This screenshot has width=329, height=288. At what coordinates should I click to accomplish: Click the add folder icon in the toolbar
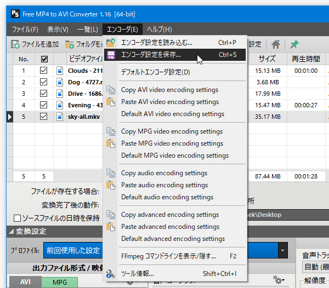tap(69, 44)
